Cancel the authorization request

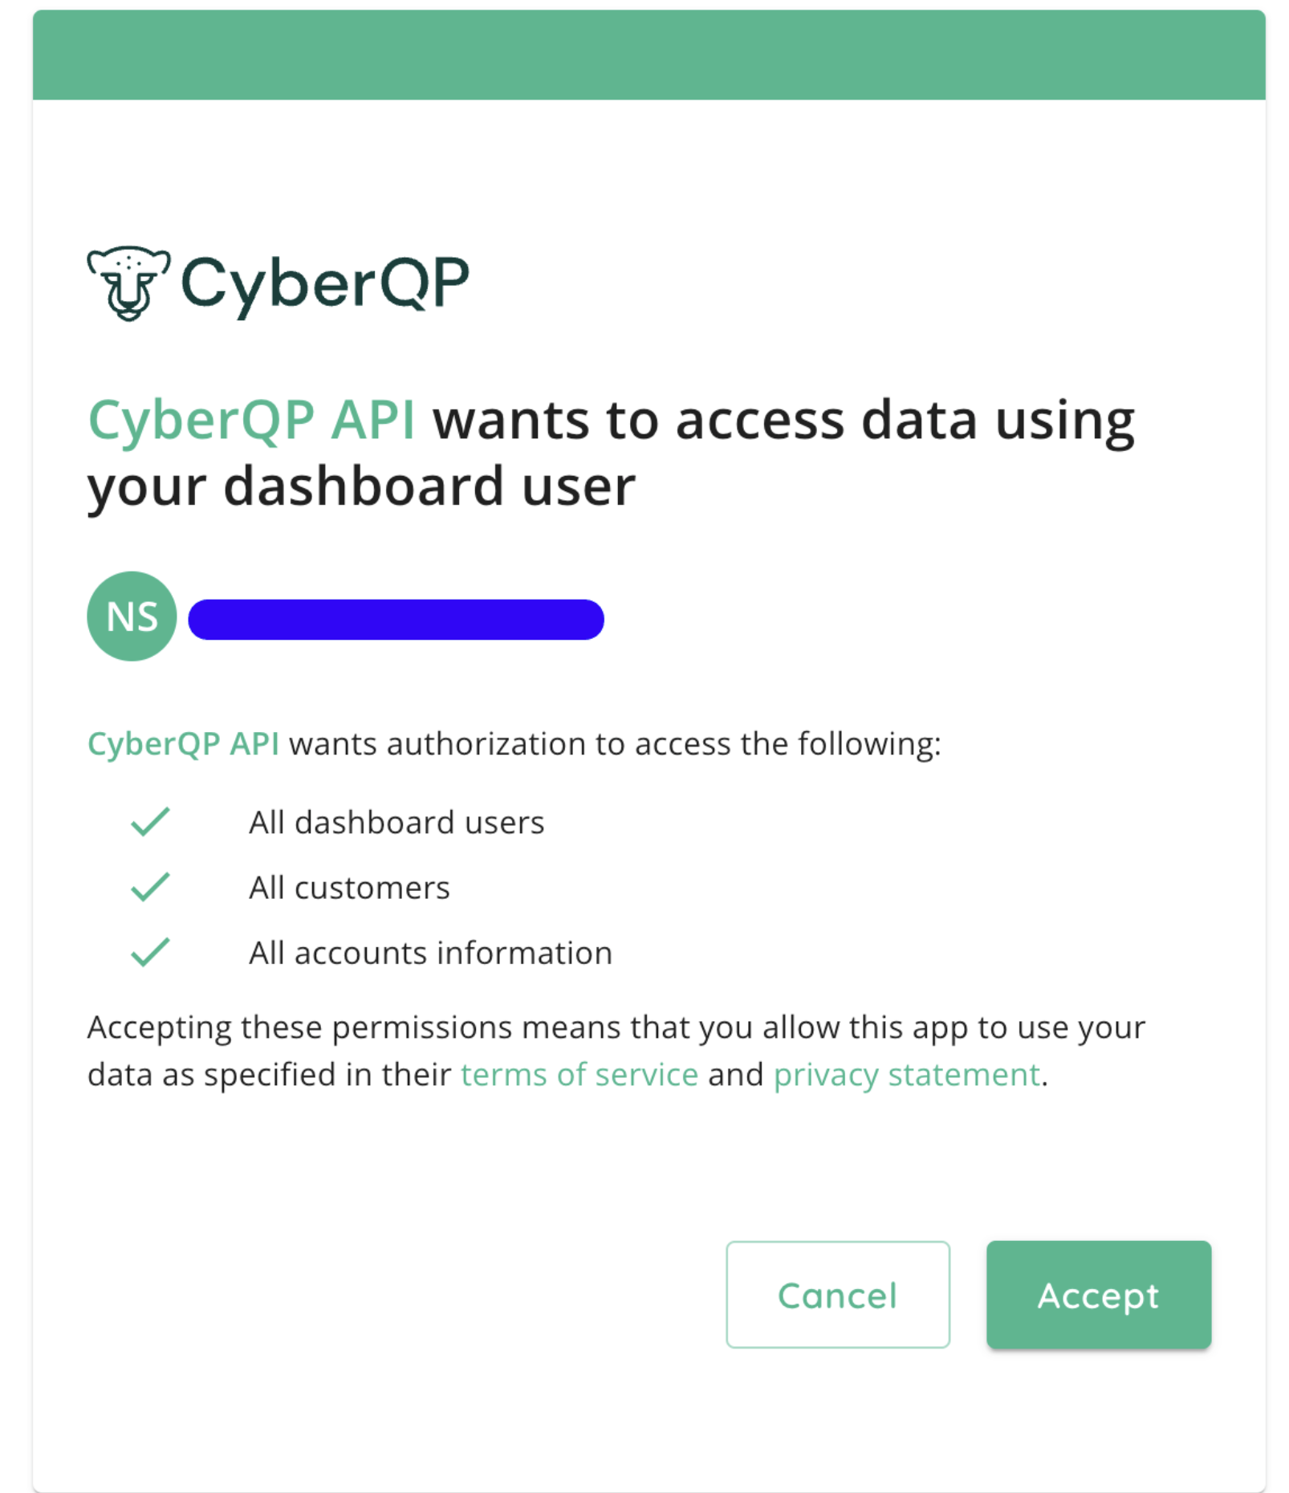click(x=838, y=1295)
